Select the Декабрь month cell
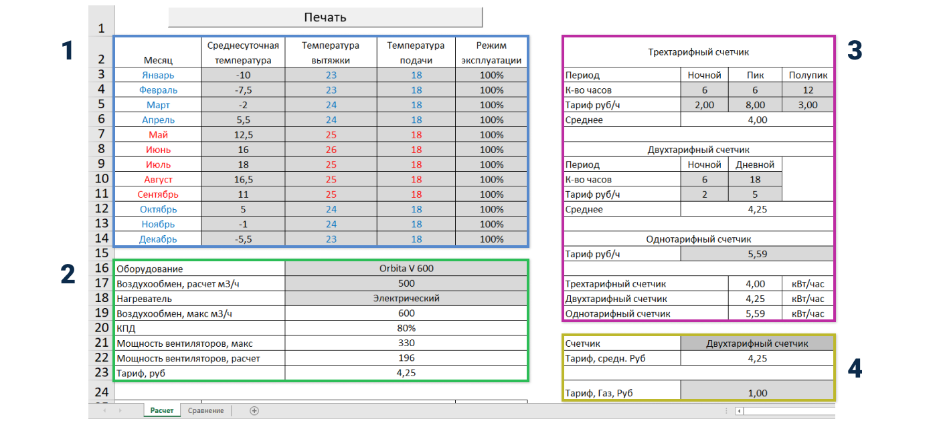This screenshot has width=937, height=425. [158, 239]
